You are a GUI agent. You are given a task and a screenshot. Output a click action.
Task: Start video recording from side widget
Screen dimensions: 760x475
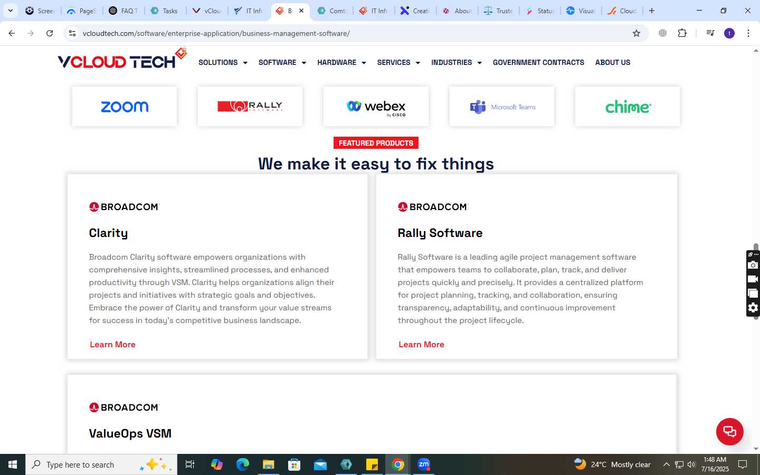tap(753, 279)
